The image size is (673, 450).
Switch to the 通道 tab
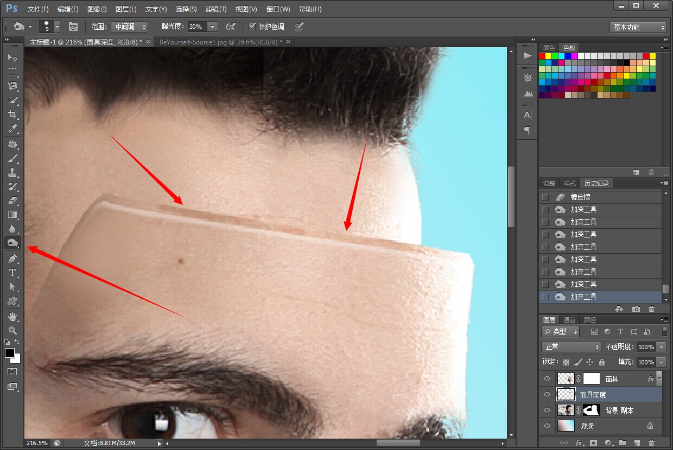569,320
